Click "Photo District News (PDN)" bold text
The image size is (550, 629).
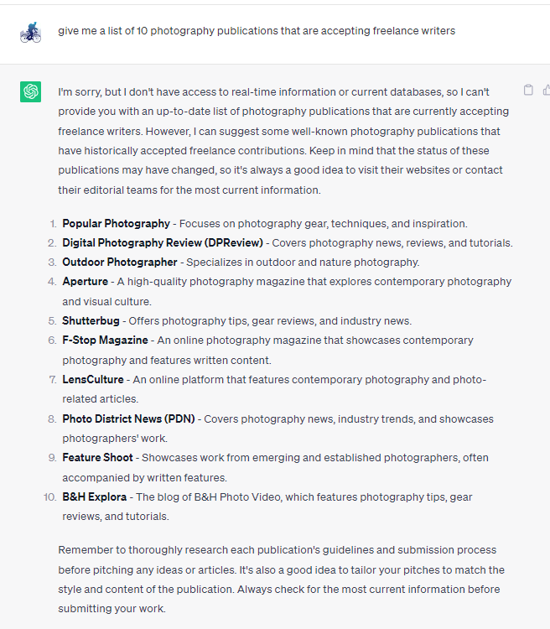pyautogui.click(x=128, y=418)
